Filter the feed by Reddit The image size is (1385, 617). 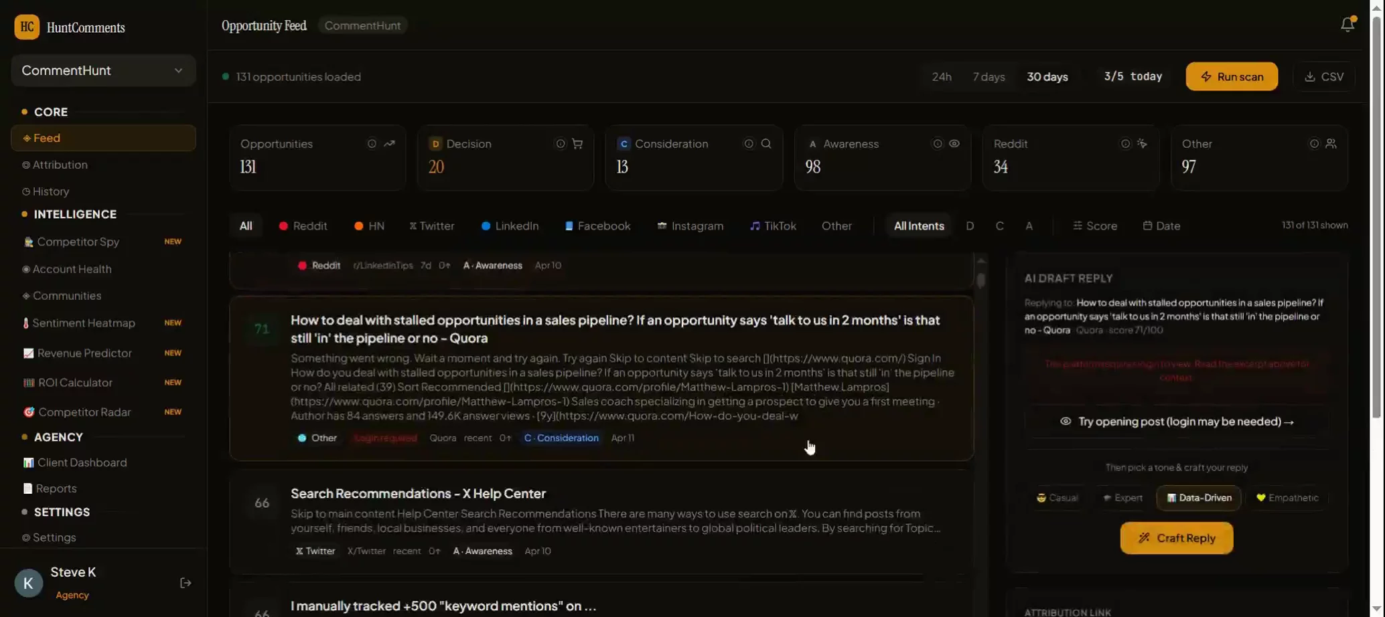pyautogui.click(x=303, y=226)
